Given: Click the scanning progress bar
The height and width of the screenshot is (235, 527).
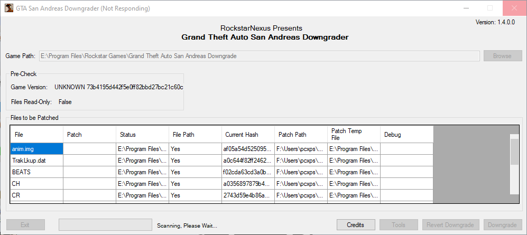Looking at the screenshot, I should pos(105,224).
